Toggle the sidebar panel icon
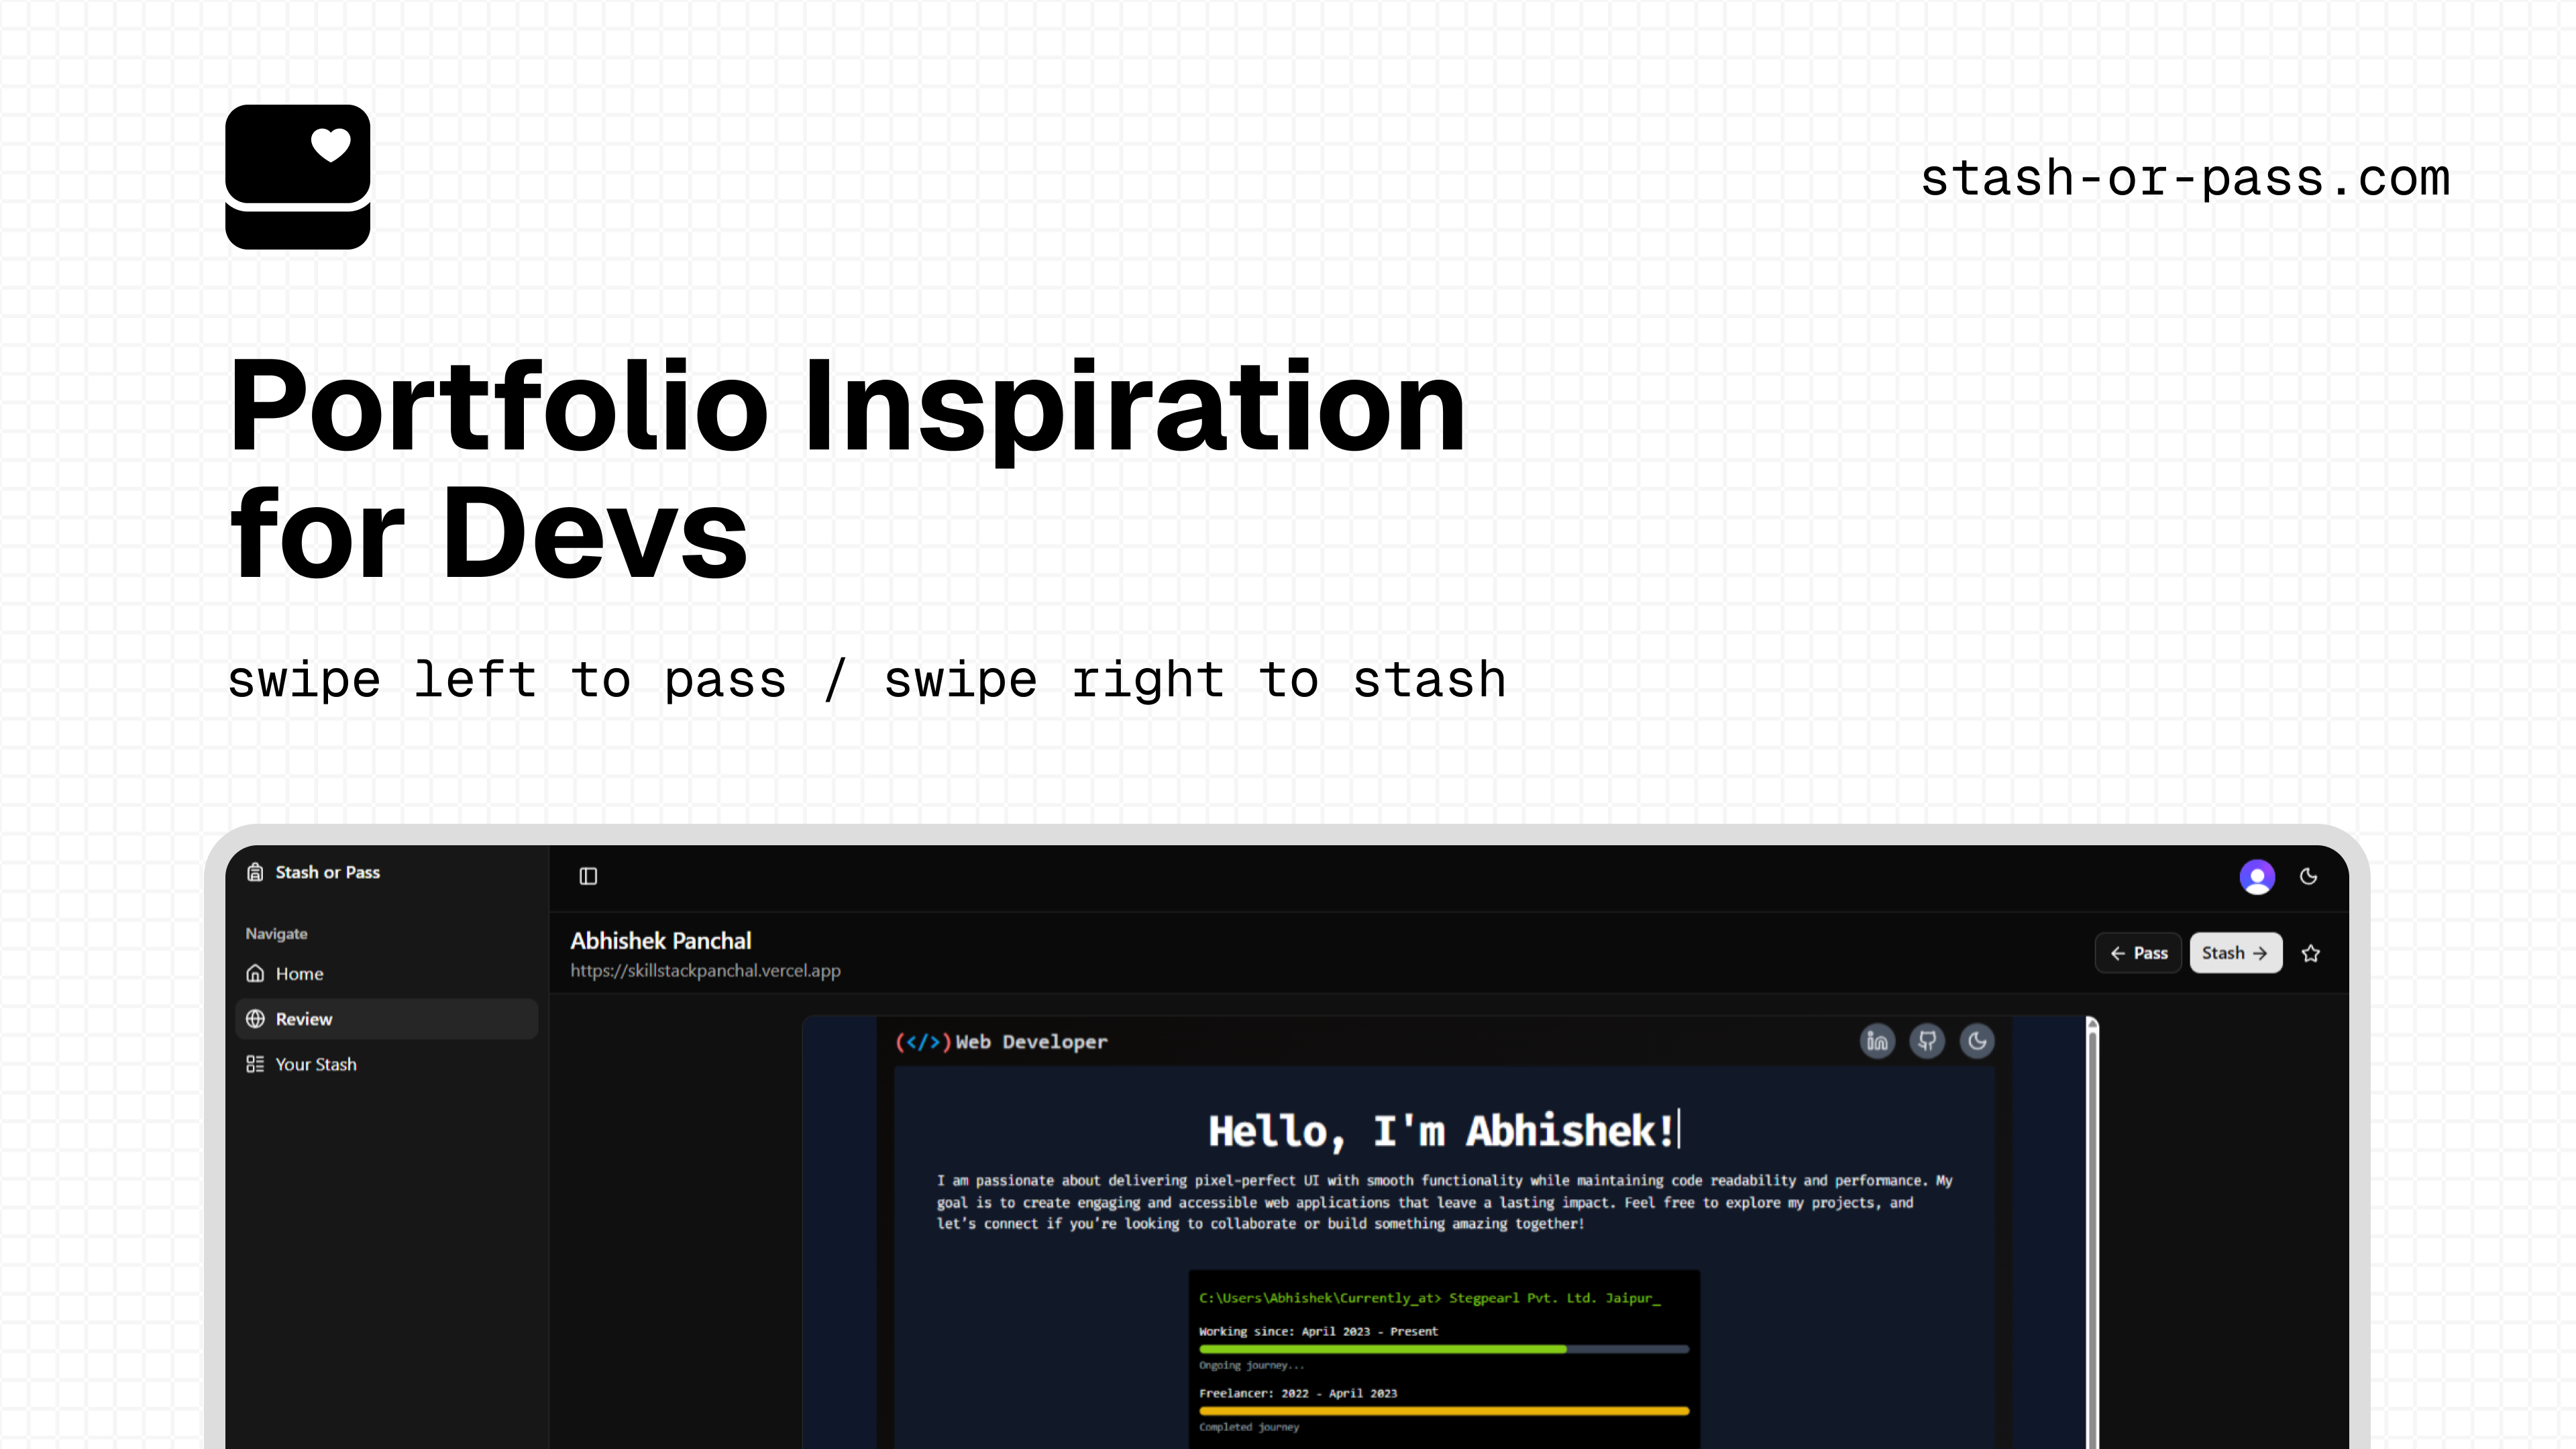 pyautogui.click(x=588, y=876)
